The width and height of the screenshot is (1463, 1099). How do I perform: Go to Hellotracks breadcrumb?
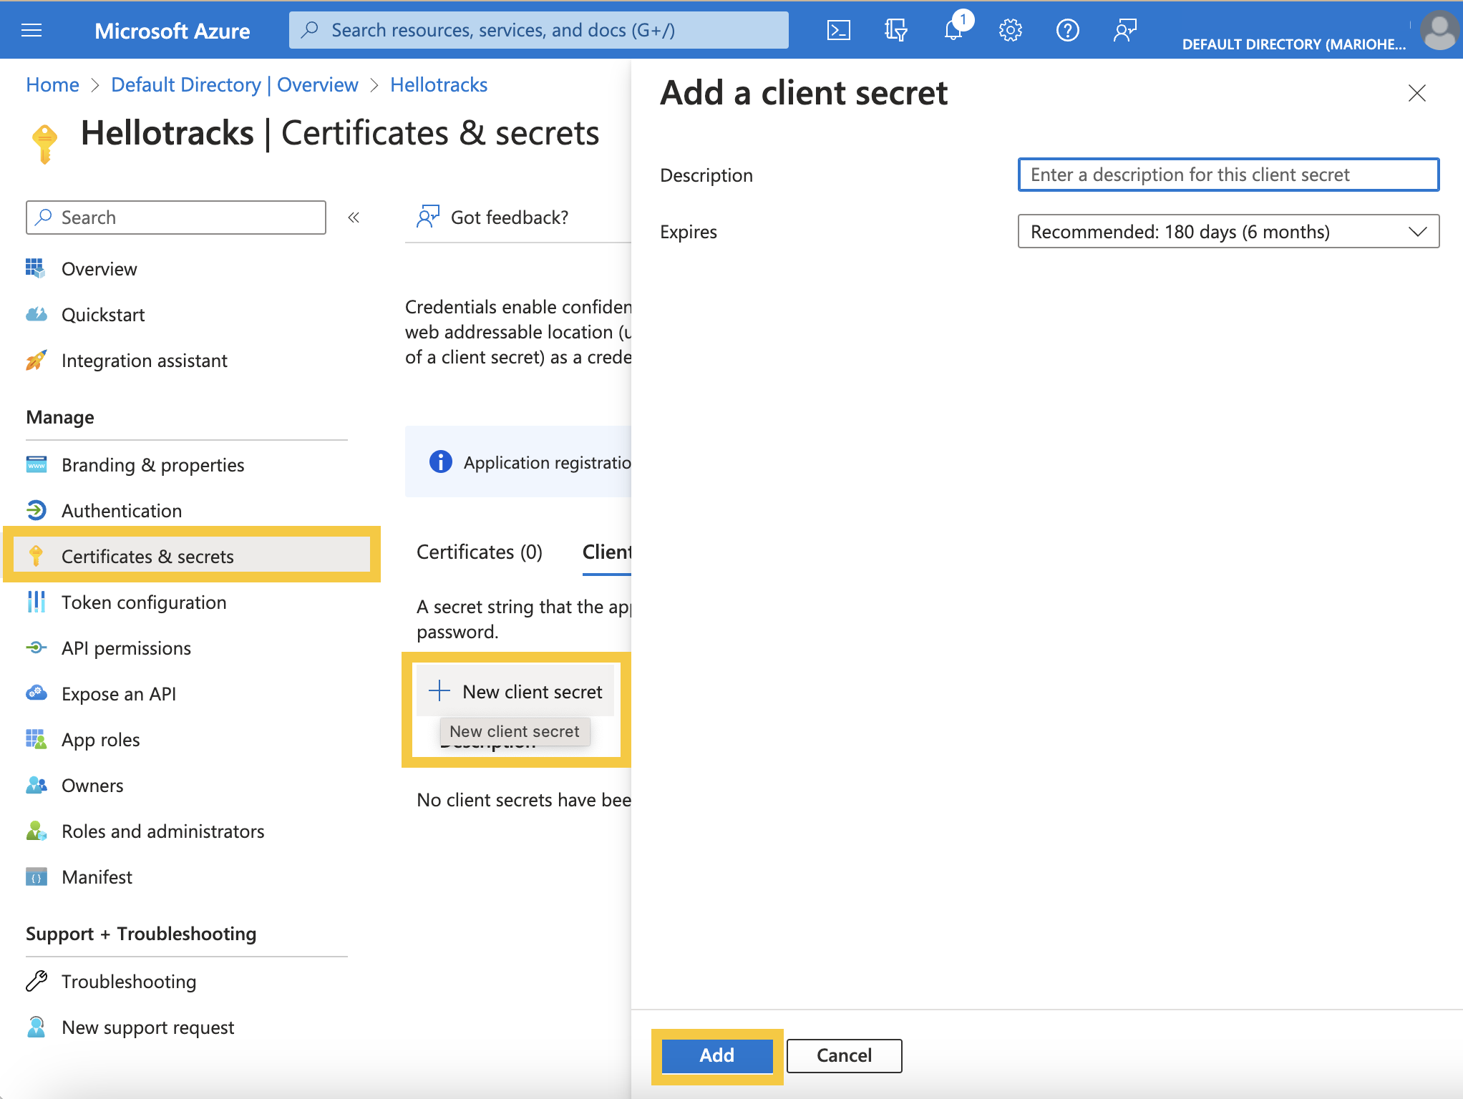coord(439,84)
